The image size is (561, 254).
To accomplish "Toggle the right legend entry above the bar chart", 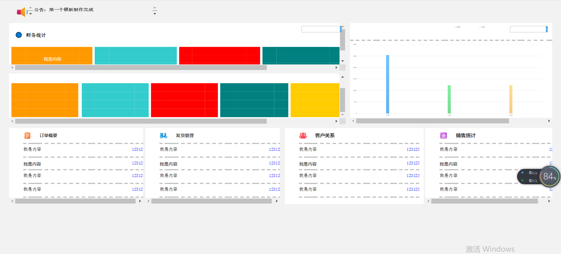I will pos(482,27).
